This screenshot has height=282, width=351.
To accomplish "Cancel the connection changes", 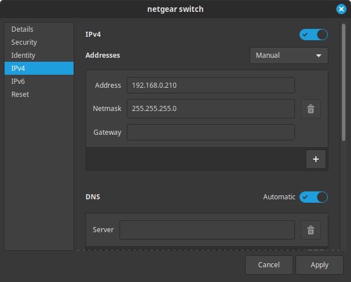I will click(269, 265).
